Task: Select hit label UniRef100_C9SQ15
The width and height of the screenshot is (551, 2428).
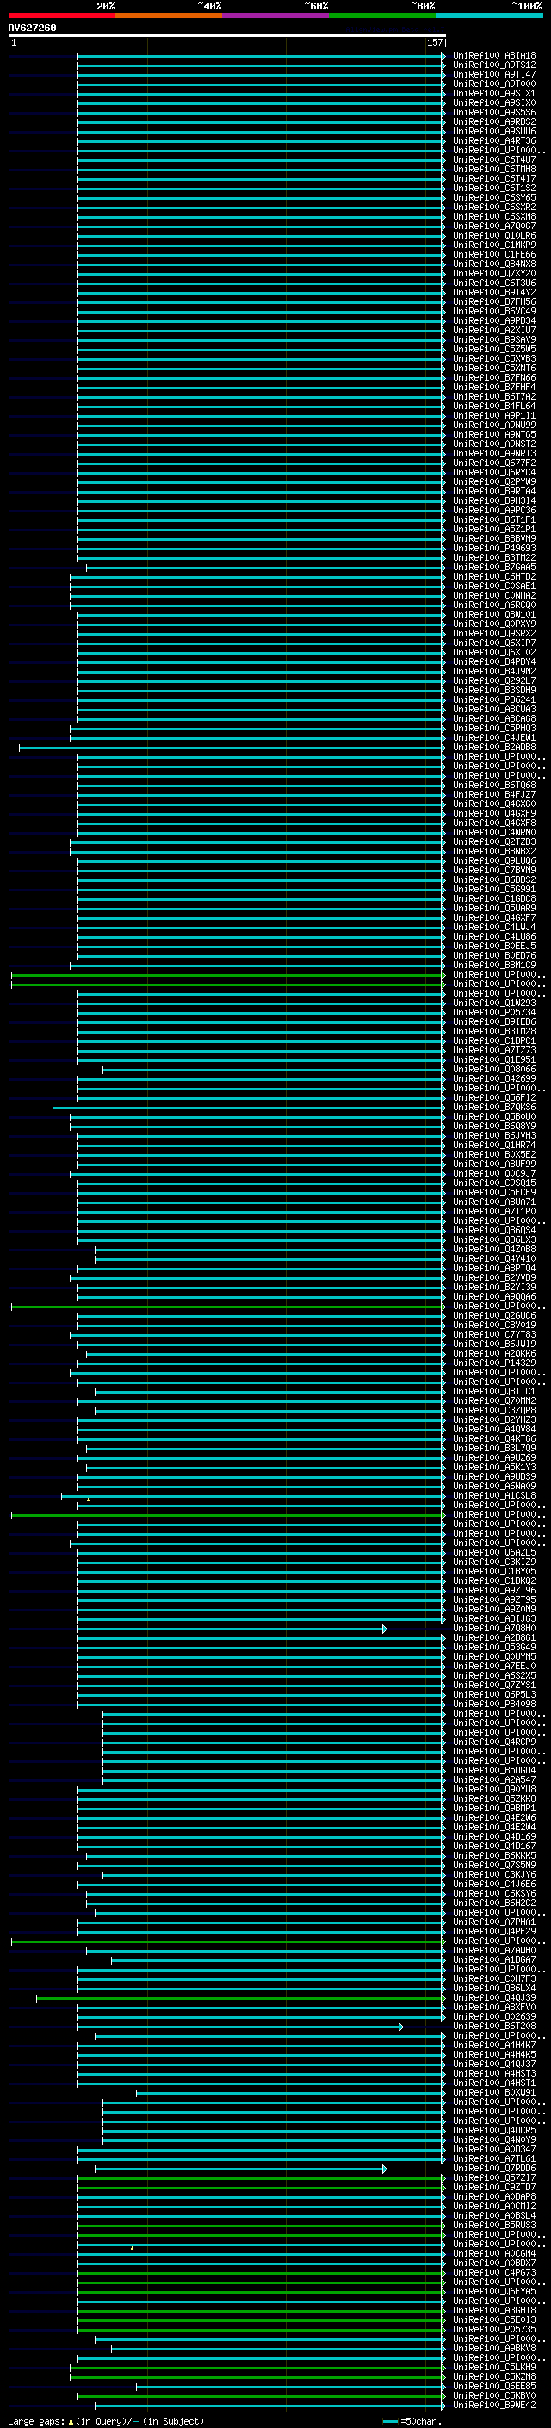Action: click(493, 1183)
